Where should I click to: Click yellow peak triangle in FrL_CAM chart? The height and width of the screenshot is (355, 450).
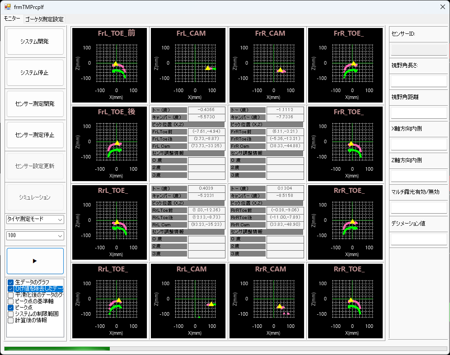click(208, 68)
